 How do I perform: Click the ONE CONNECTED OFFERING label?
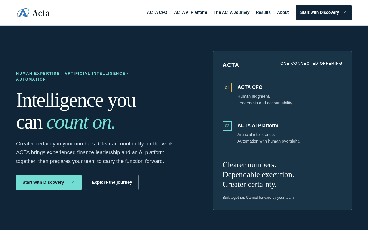(x=311, y=64)
